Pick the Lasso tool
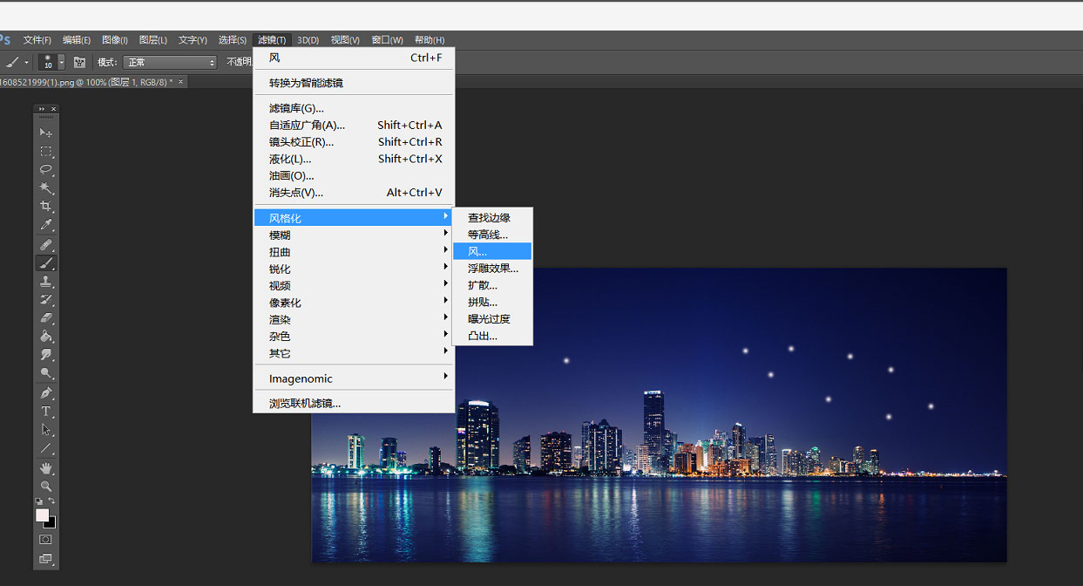This screenshot has height=586, width=1083. coord(46,169)
